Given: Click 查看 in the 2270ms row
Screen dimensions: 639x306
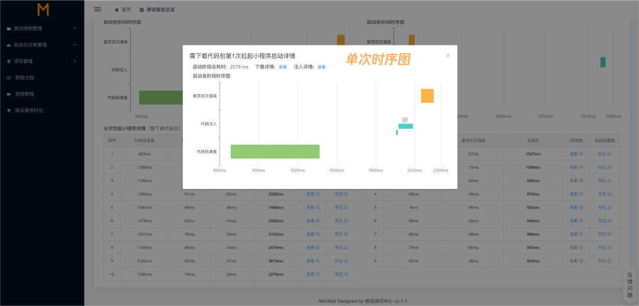Looking at the screenshot, I should pyautogui.click(x=311, y=274).
